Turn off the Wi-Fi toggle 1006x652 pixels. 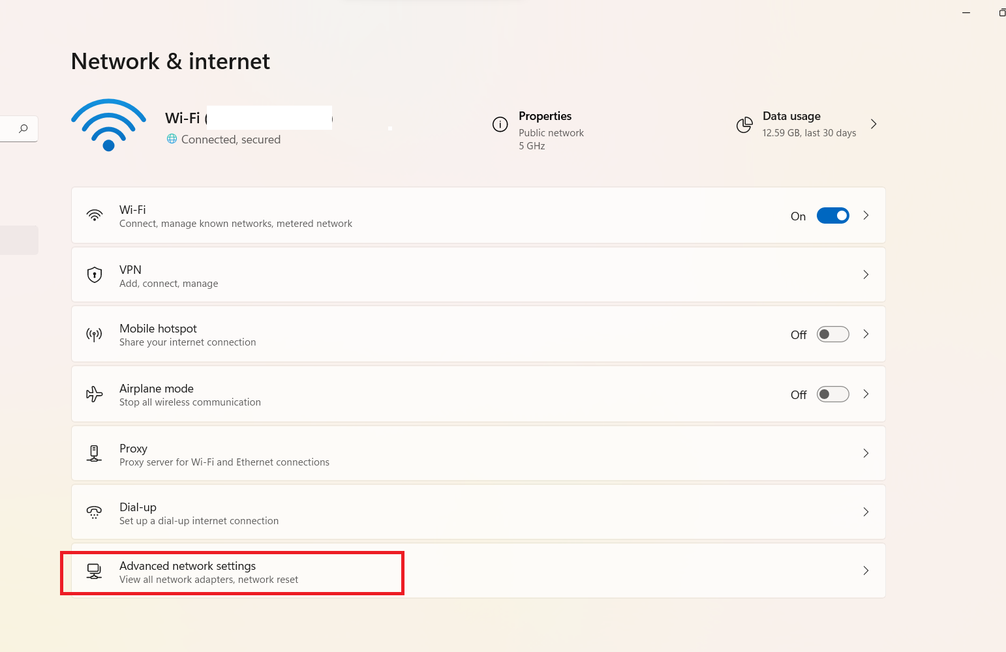tap(833, 216)
